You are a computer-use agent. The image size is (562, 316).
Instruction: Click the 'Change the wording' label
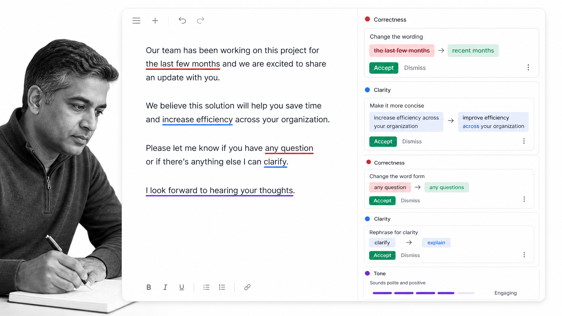[x=396, y=37]
